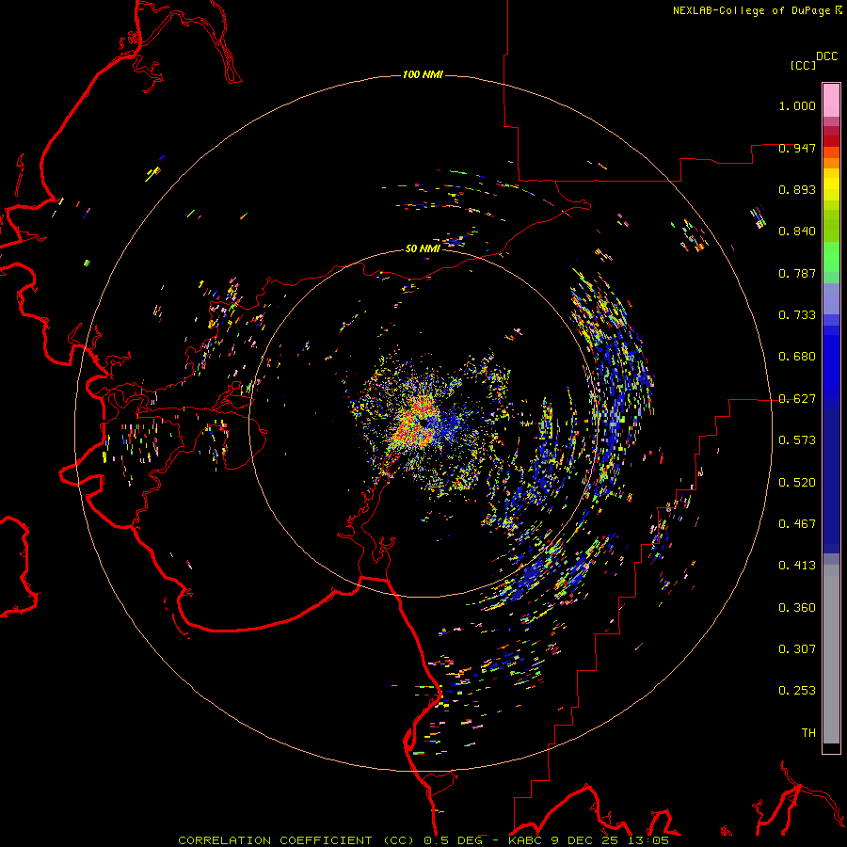The height and width of the screenshot is (847, 847).
Task: Click the 100 NMI range ring label
Action: 423,74
